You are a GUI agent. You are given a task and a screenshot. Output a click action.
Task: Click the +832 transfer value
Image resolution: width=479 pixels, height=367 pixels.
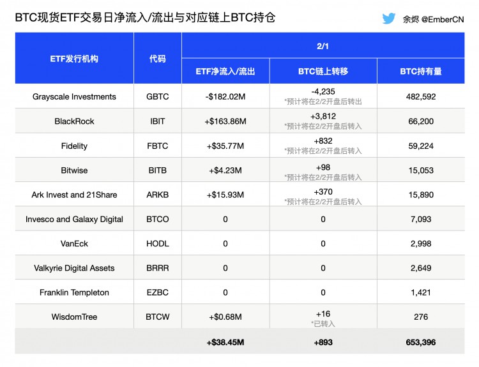click(x=323, y=141)
